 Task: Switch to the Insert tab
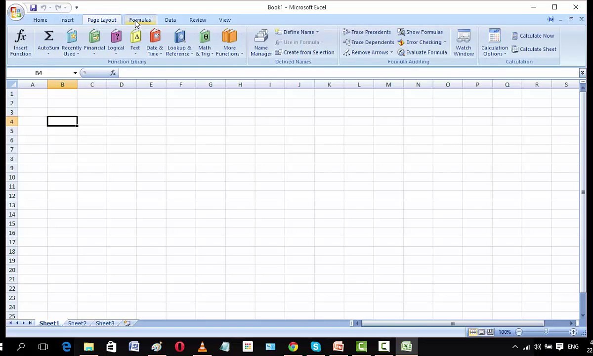coord(67,20)
